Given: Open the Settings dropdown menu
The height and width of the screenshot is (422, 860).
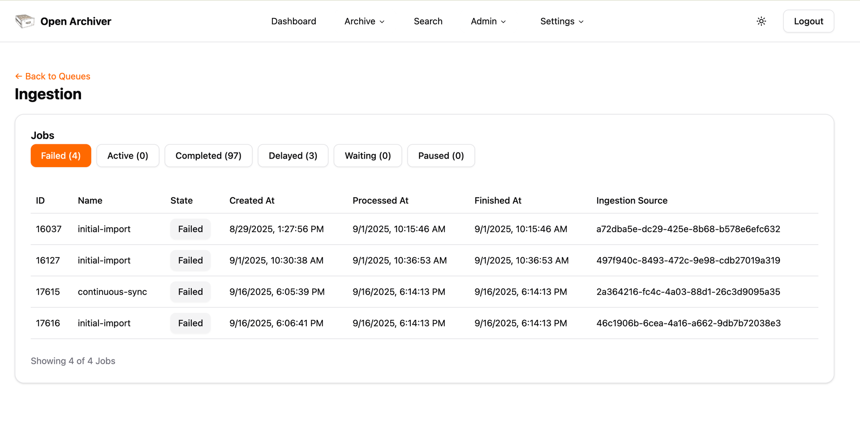Looking at the screenshot, I should [562, 21].
